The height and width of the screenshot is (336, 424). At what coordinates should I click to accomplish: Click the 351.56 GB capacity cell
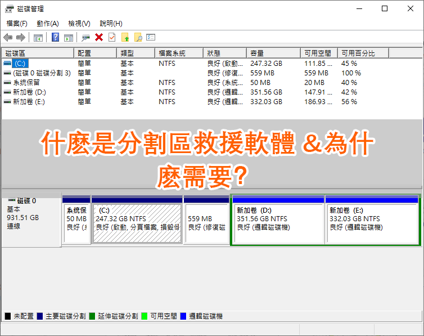click(266, 92)
